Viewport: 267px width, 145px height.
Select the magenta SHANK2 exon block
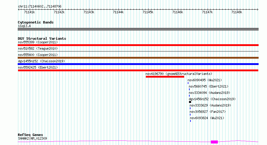coord(214,142)
